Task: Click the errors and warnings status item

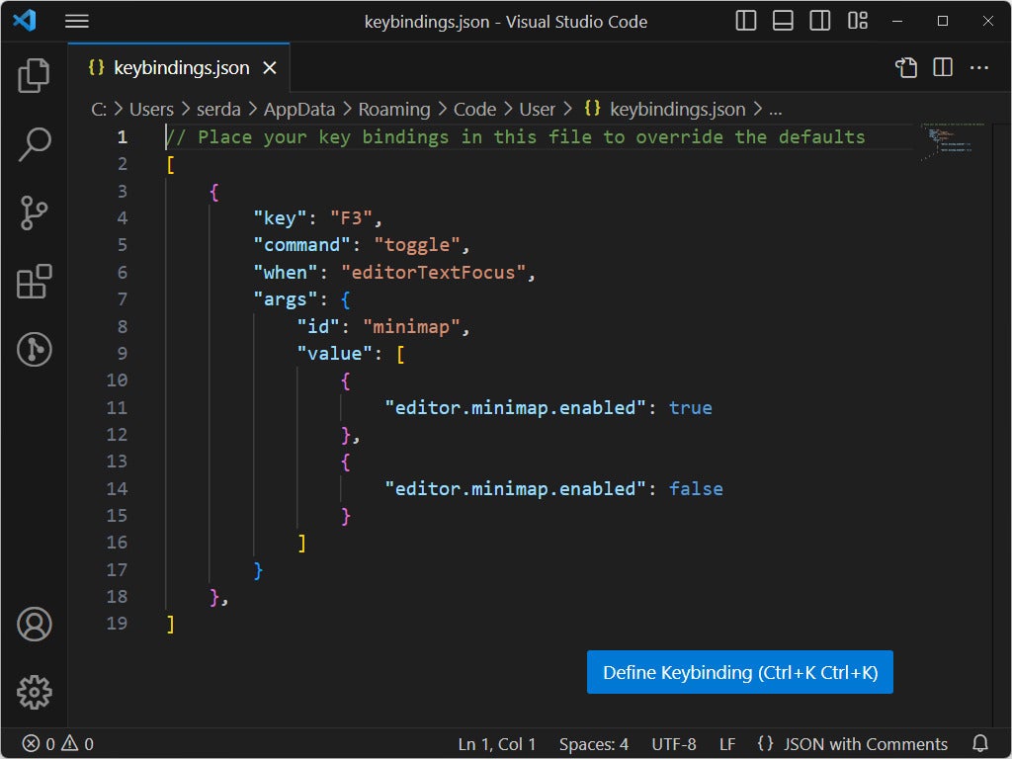Action: pos(58,744)
